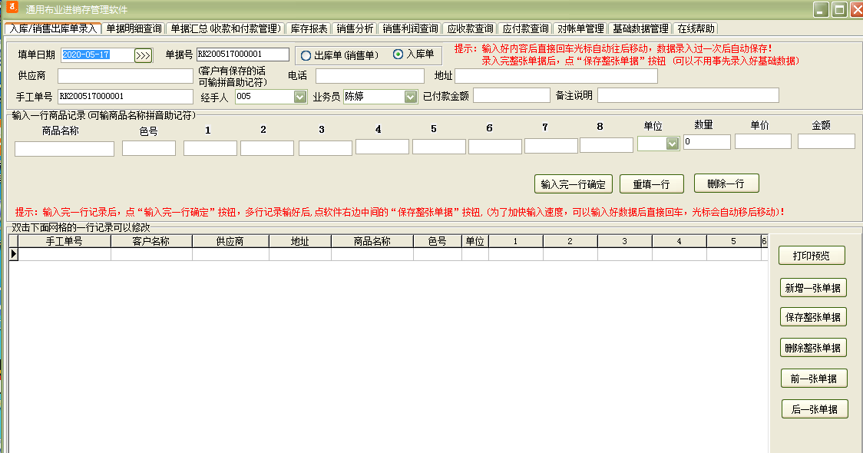Click the app logo icon in title bar
The height and width of the screenshot is (453, 863).
pyautogui.click(x=12, y=7)
